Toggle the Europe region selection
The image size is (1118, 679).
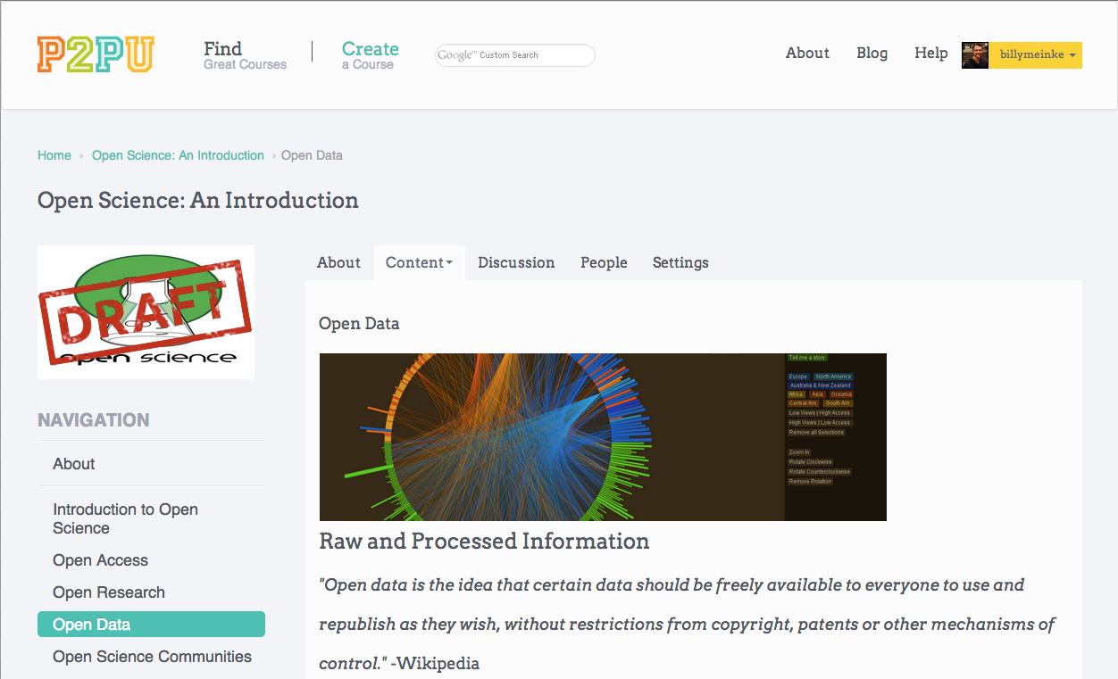799,376
